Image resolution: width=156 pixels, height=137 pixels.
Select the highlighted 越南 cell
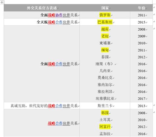[105, 29]
